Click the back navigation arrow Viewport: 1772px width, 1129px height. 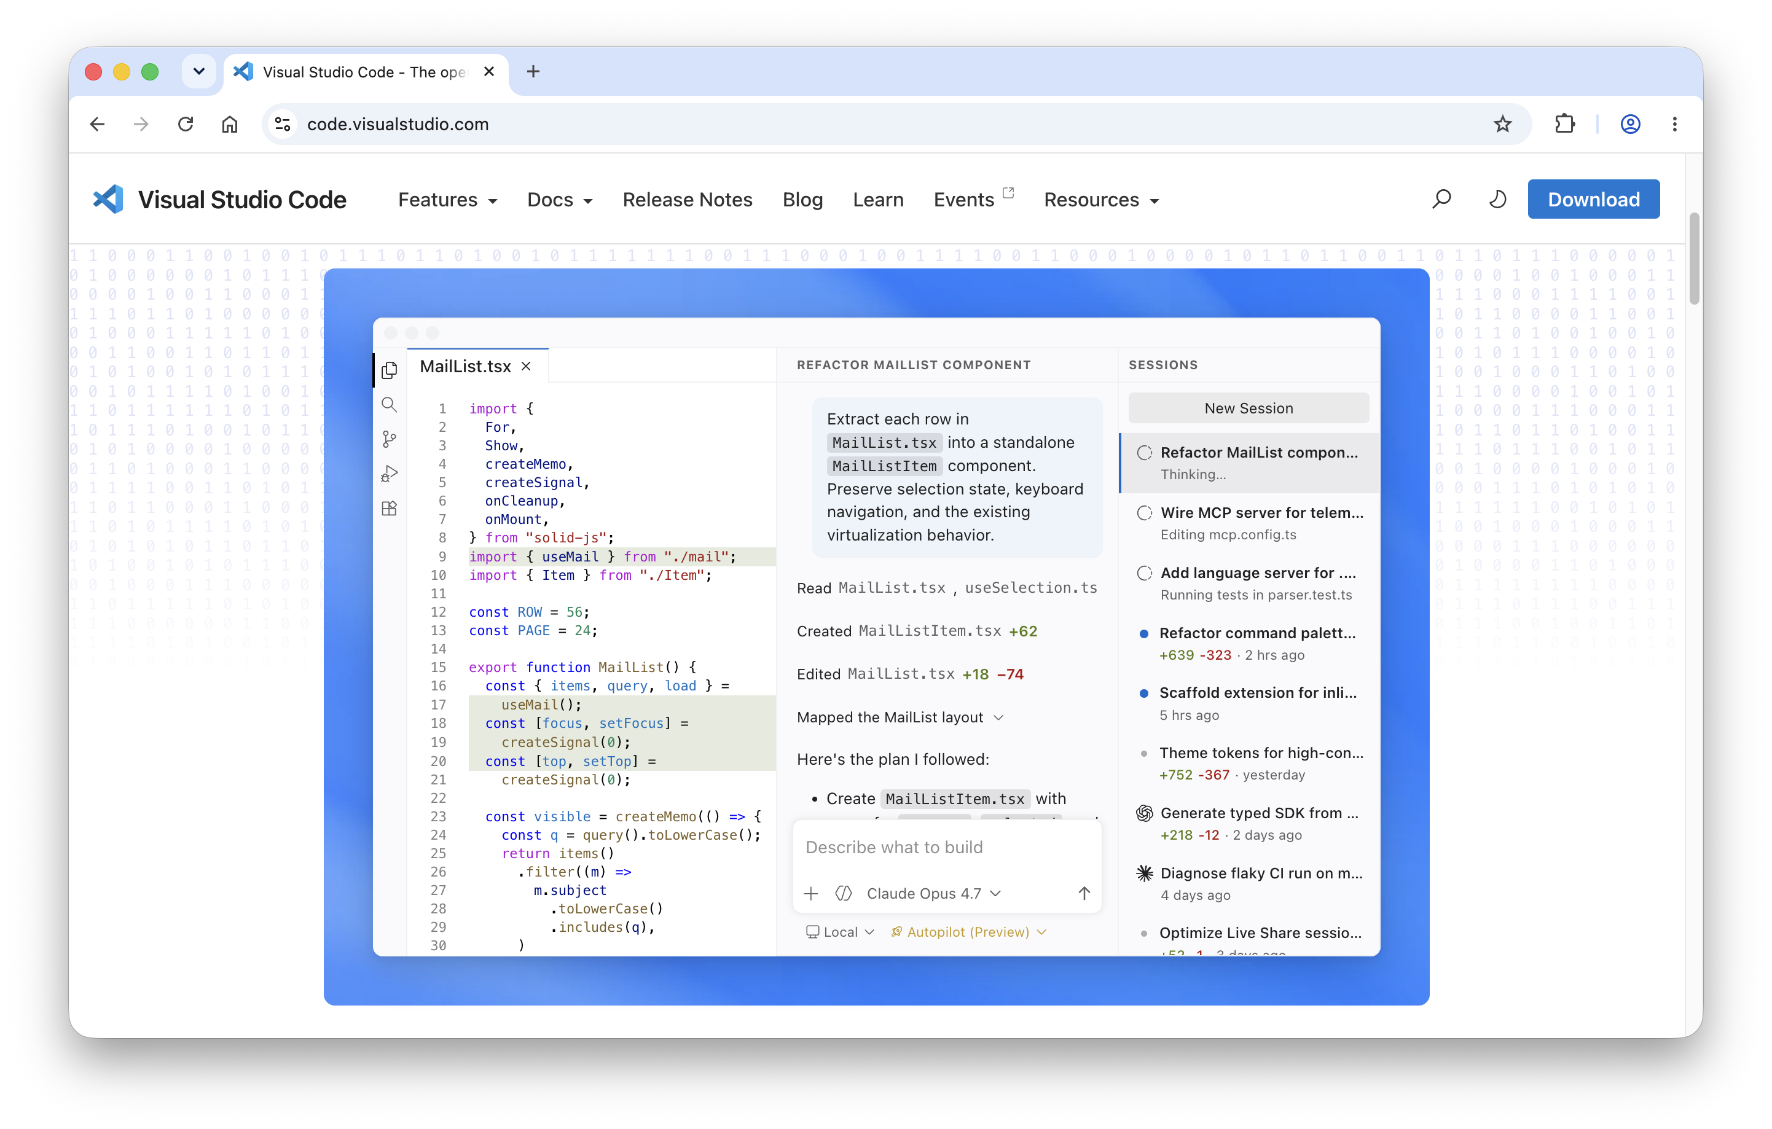pos(97,123)
